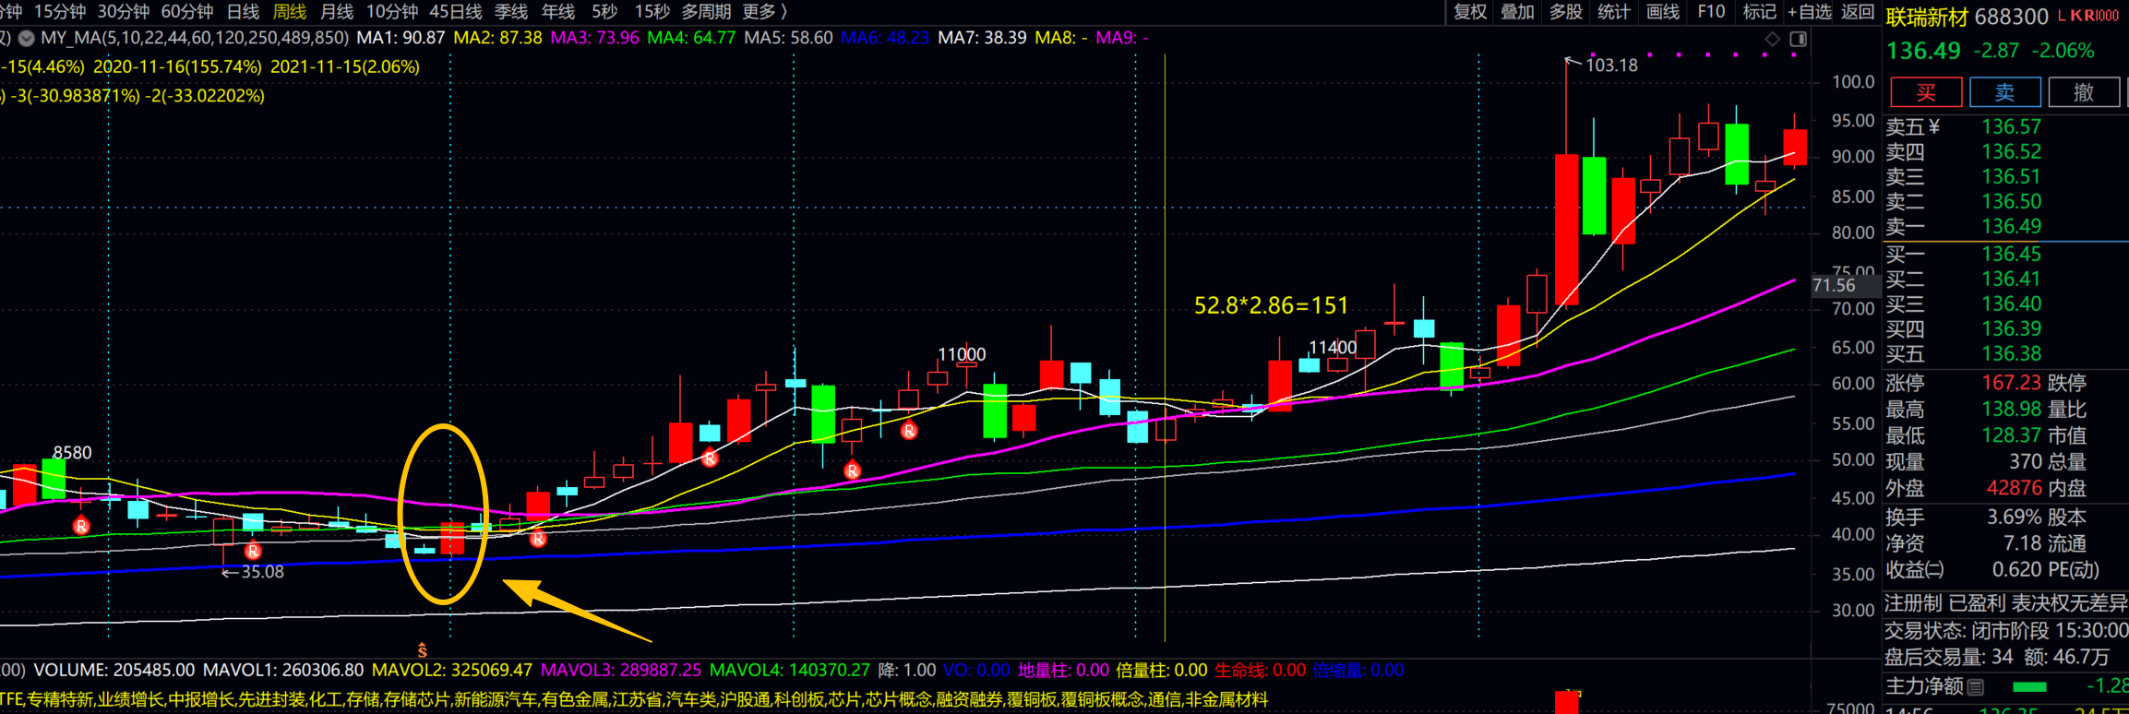Select the 周线 weekly chart tab
The width and height of the screenshot is (2129, 714).
click(290, 12)
